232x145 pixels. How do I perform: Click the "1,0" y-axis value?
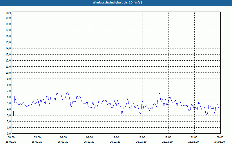(9, 127)
